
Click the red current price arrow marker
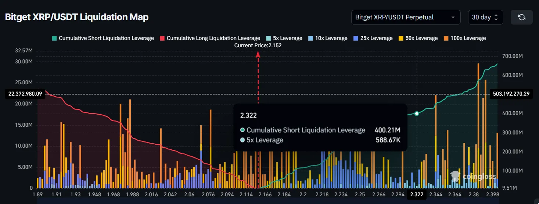(258, 55)
